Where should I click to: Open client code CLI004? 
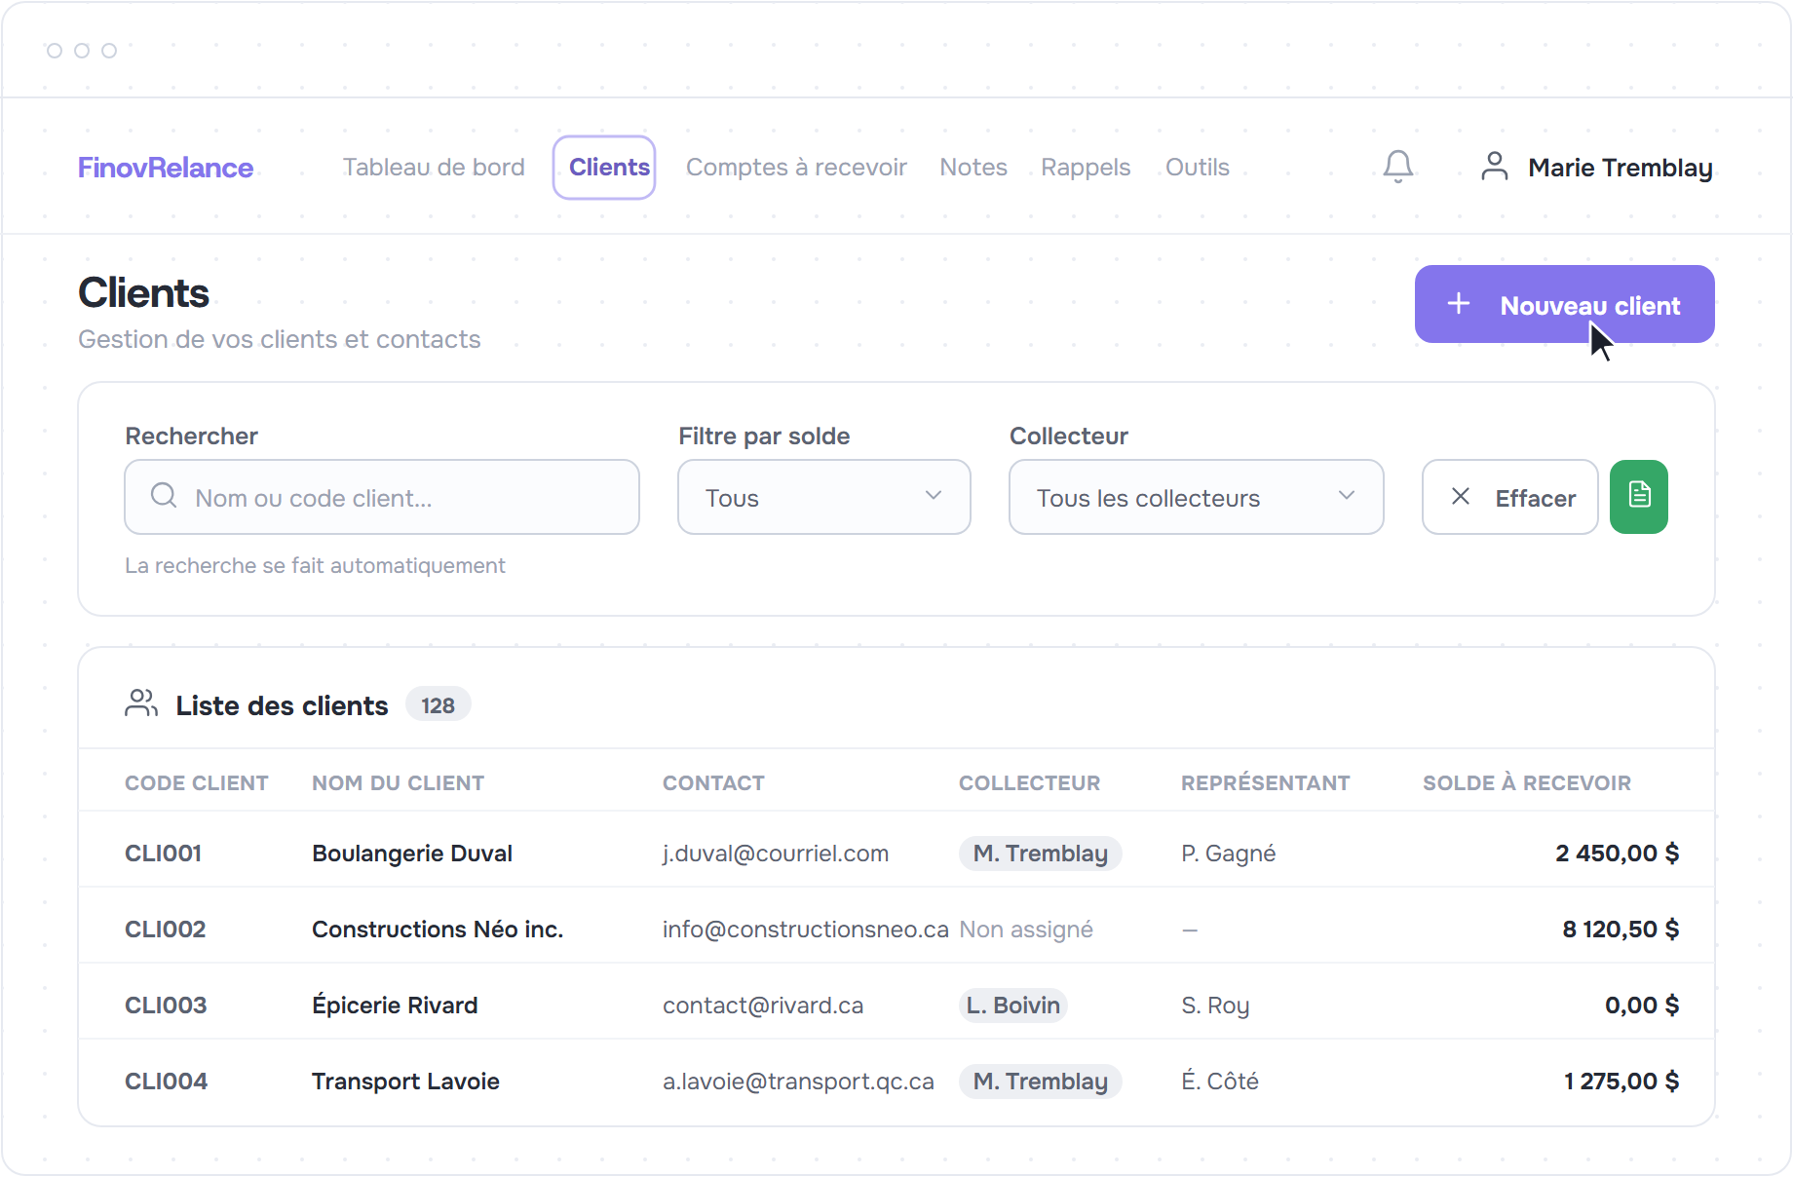(x=166, y=1082)
